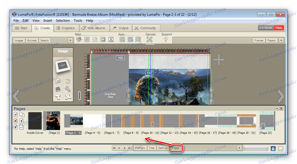Image resolution: width=297 pixels, height=164 pixels.
Task: Go to previous spread with left chevron
Action: pos(16,96)
